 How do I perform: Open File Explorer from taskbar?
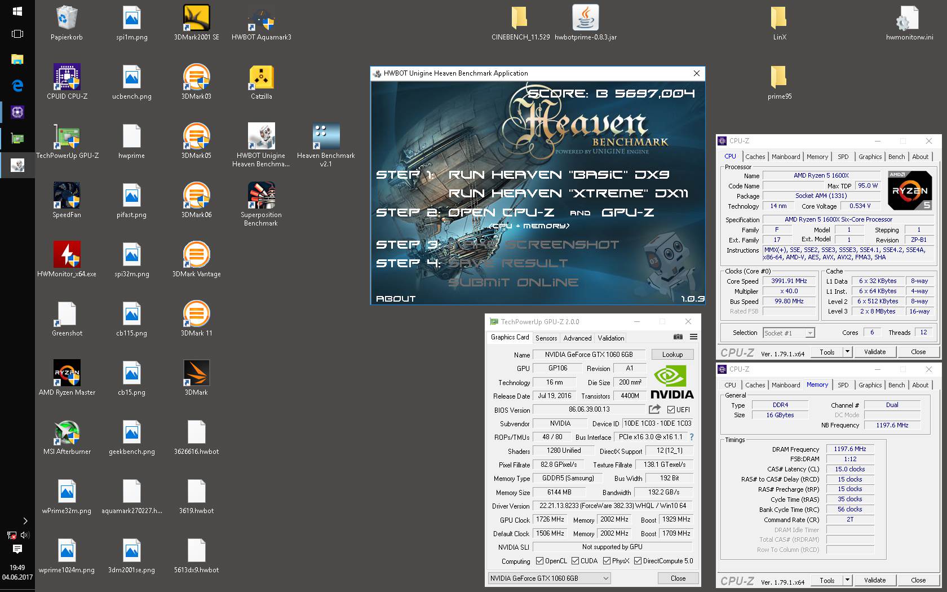17,59
